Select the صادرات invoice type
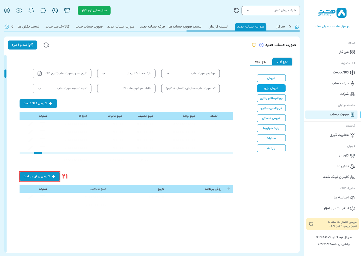 click(x=271, y=138)
